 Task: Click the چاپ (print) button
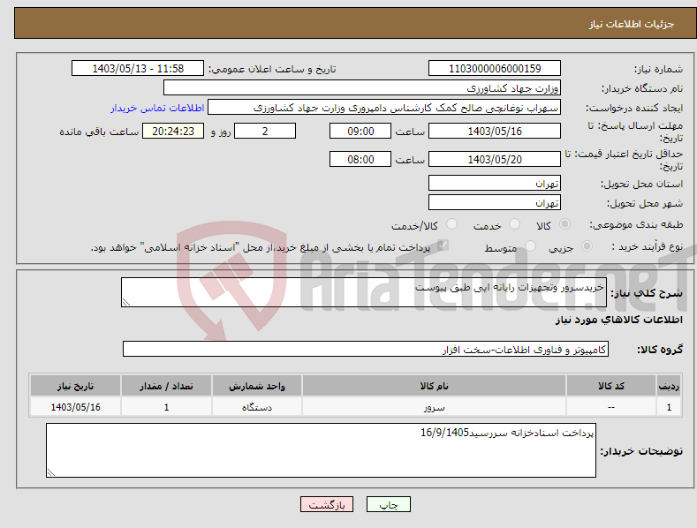pyautogui.click(x=388, y=504)
